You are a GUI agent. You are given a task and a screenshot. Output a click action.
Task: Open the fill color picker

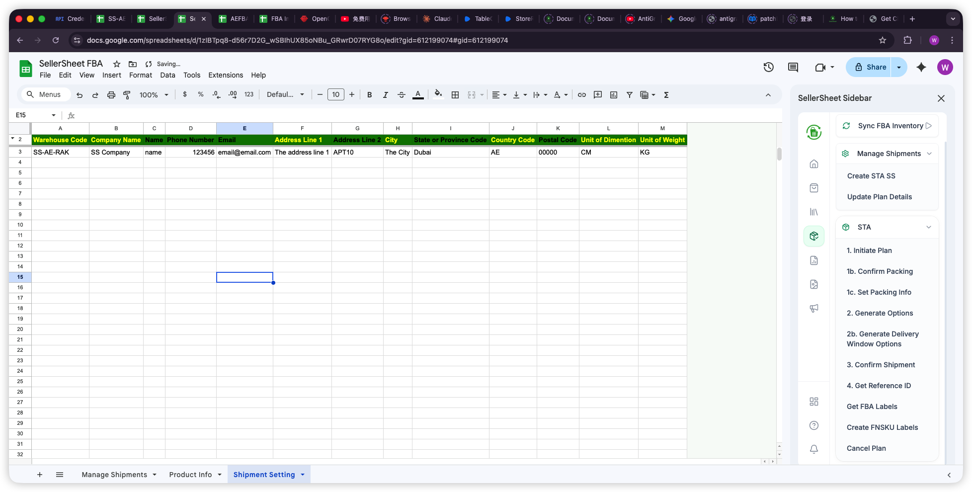[438, 94]
